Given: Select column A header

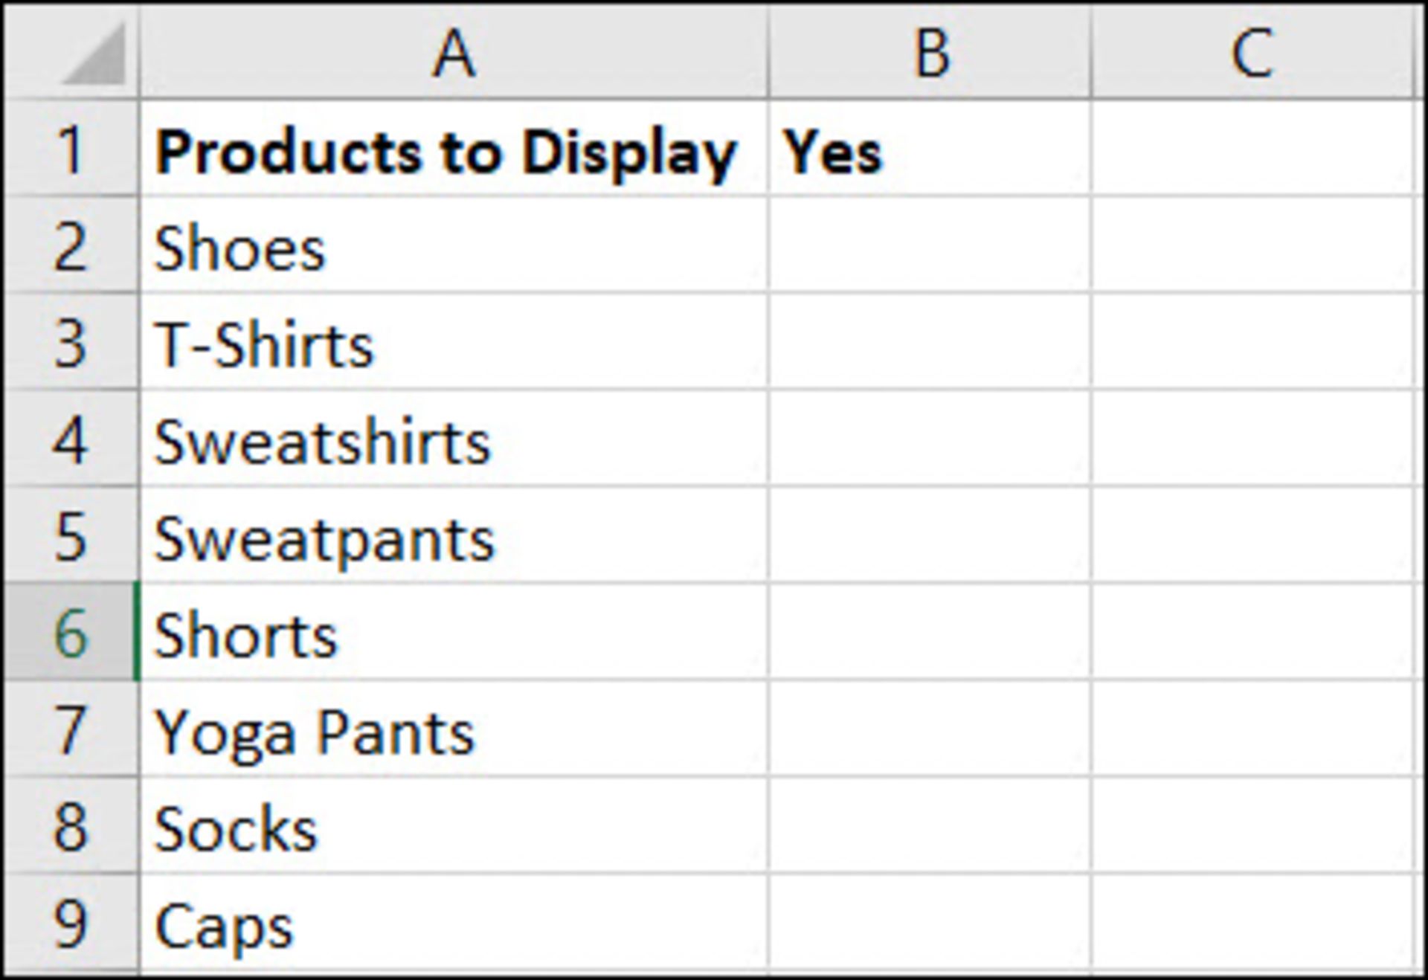Looking at the screenshot, I should [453, 54].
